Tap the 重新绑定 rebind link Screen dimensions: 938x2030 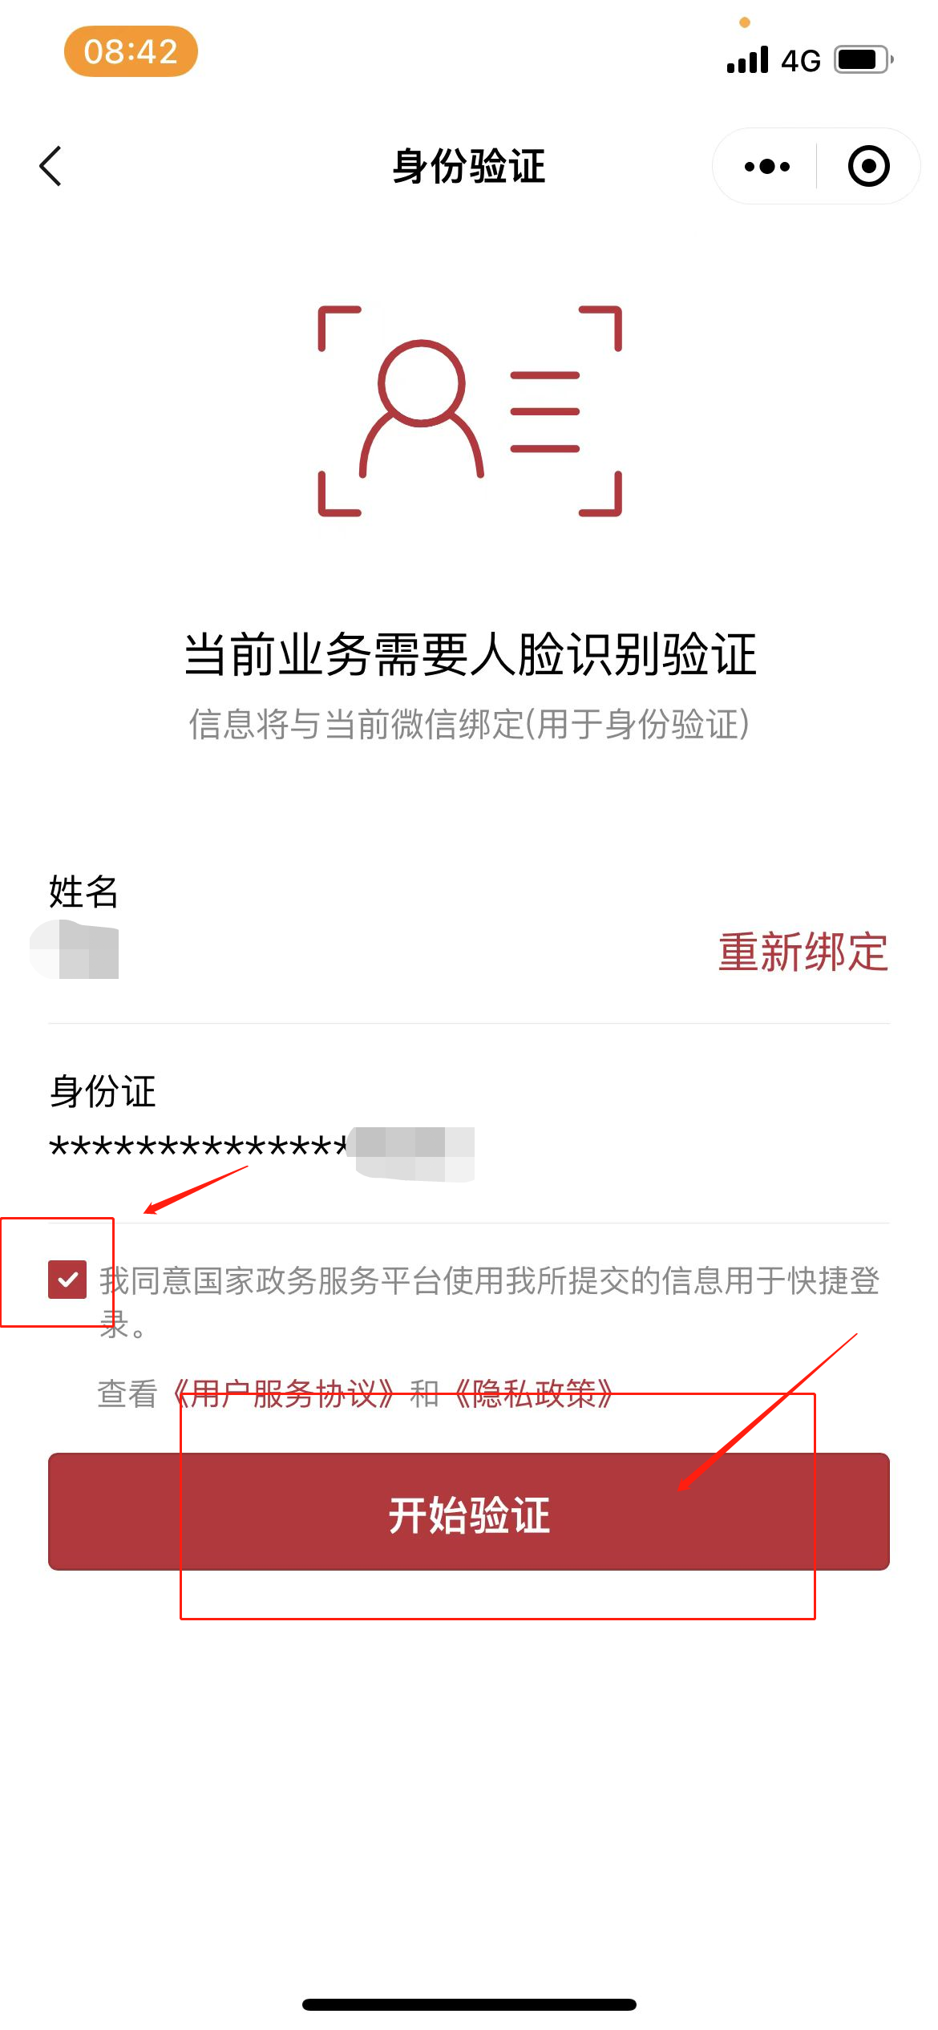tap(803, 952)
